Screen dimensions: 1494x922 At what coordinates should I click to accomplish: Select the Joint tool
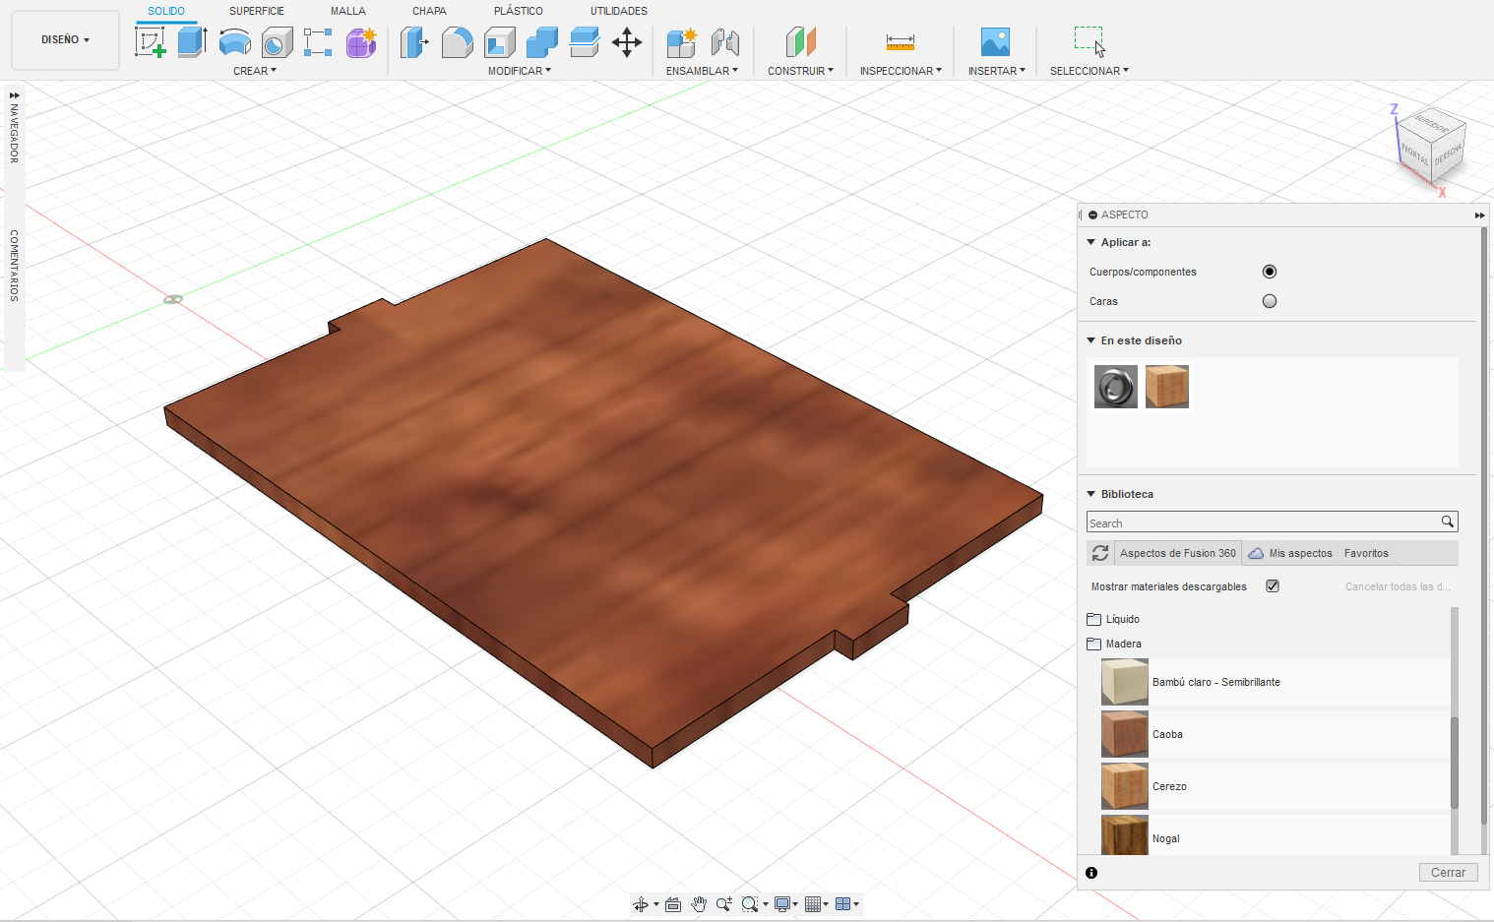point(724,42)
